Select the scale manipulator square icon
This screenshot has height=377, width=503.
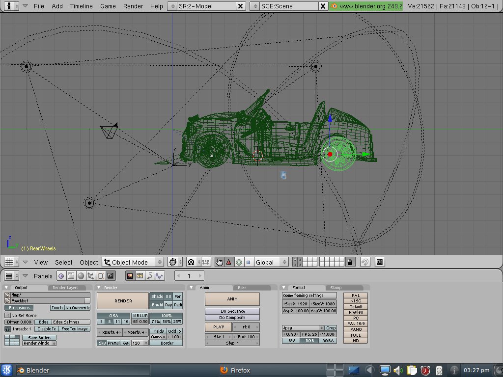248,262
